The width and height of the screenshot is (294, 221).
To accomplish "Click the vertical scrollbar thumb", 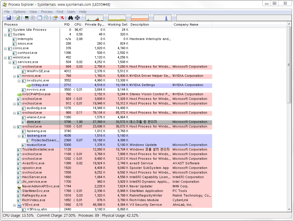I will 289,65.
